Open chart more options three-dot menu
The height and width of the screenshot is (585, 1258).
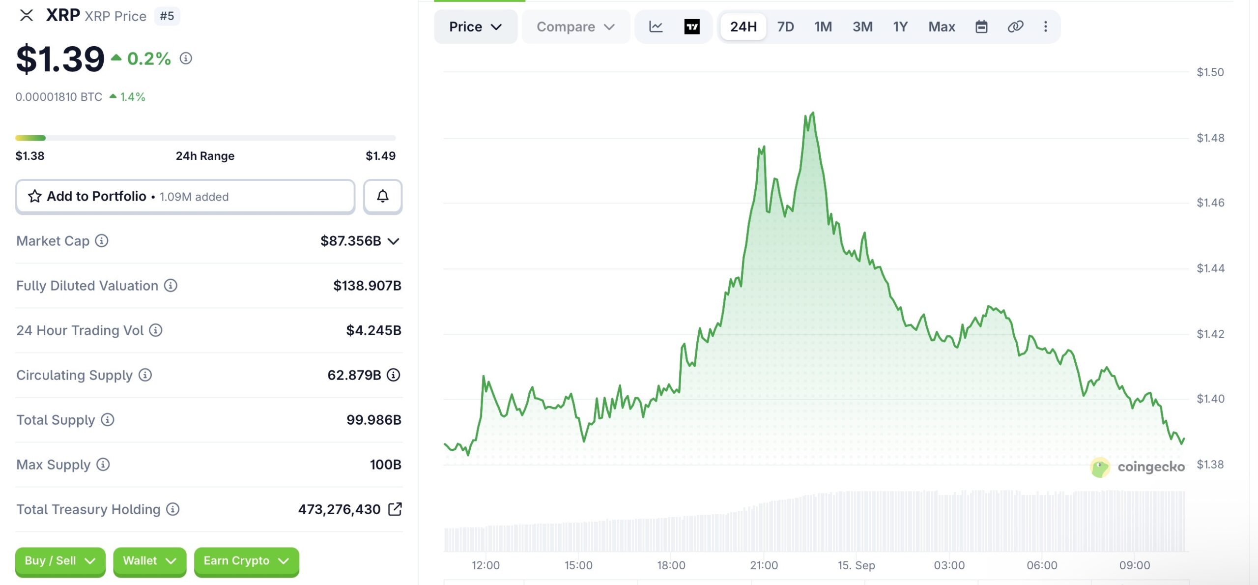tap(1046, 27)
